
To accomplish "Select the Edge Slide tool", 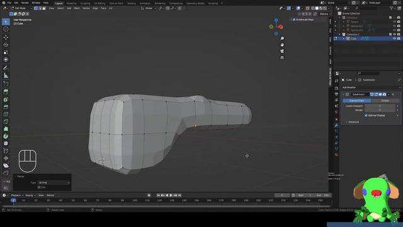I will 6,151.
